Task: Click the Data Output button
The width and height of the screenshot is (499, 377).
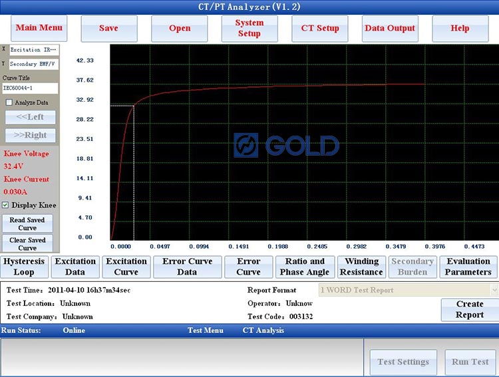Action: [x=390, y=29]
